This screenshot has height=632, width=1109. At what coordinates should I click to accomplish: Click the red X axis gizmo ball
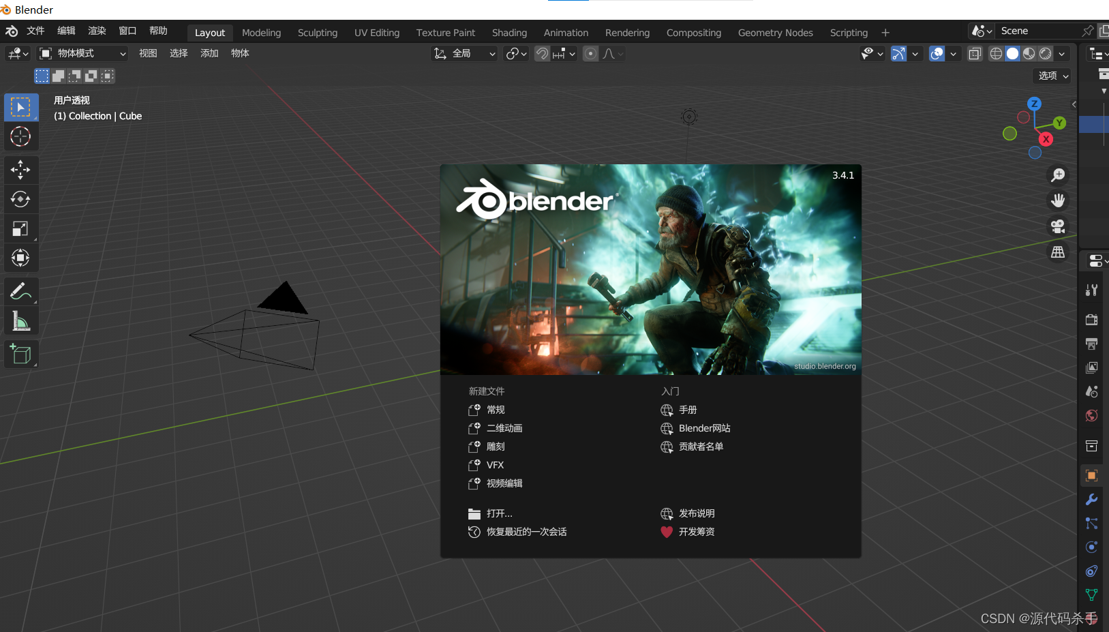pyautogui.click(x=1046, y=139)
